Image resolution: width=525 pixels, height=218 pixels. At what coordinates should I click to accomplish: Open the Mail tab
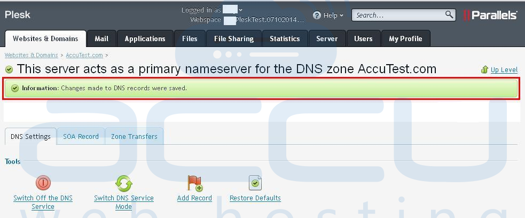(x=101, y=39)
